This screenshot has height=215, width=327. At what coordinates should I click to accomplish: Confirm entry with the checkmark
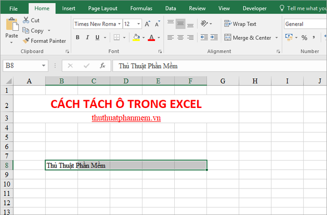86,66
